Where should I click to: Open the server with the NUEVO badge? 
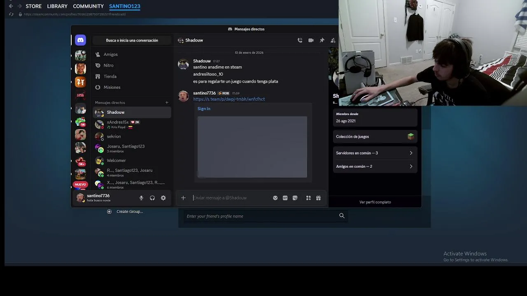pyautogui.click(x=80, y=185)
